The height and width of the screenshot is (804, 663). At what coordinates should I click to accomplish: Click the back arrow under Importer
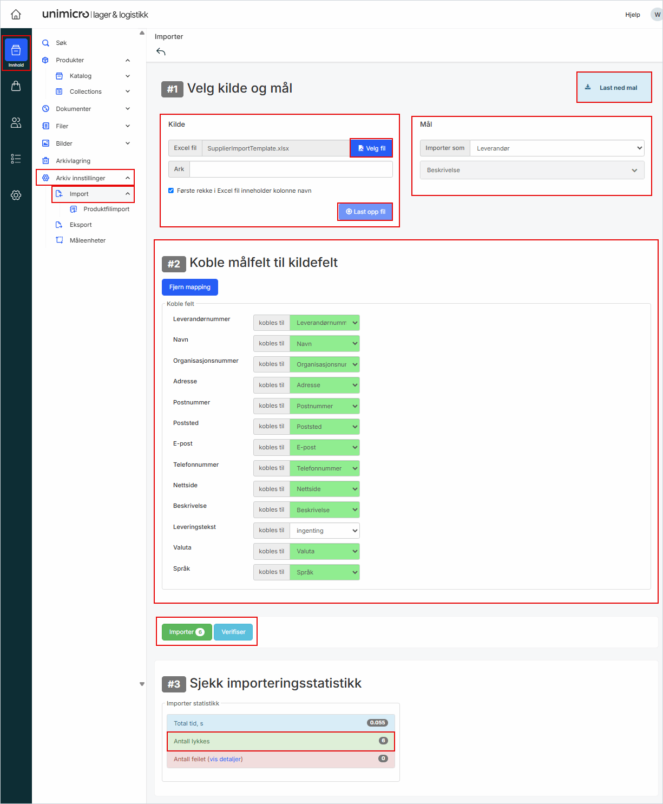161,52
